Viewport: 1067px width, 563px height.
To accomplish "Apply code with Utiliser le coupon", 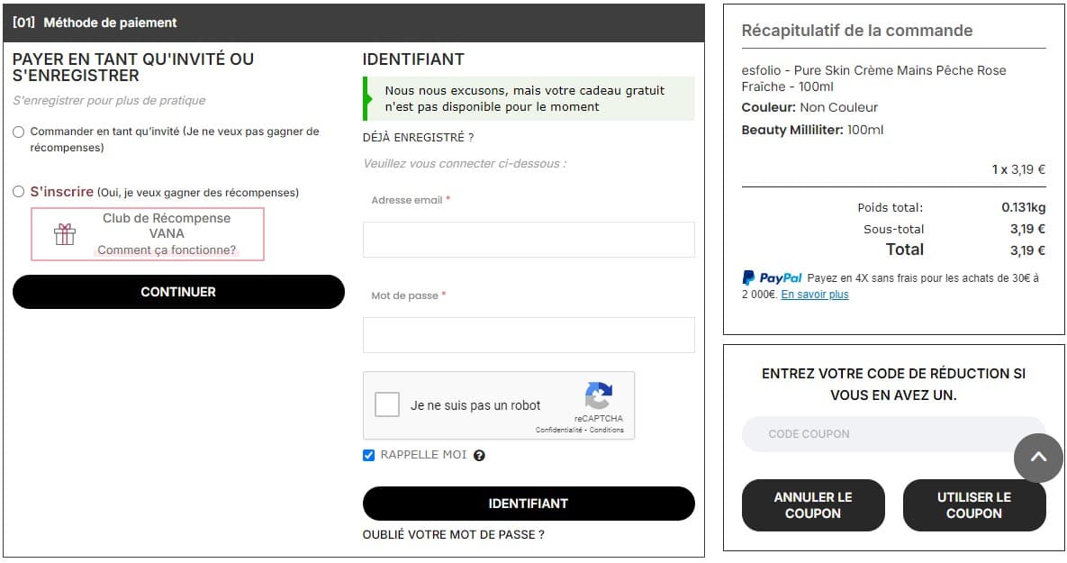I will [x=973, y=505].
